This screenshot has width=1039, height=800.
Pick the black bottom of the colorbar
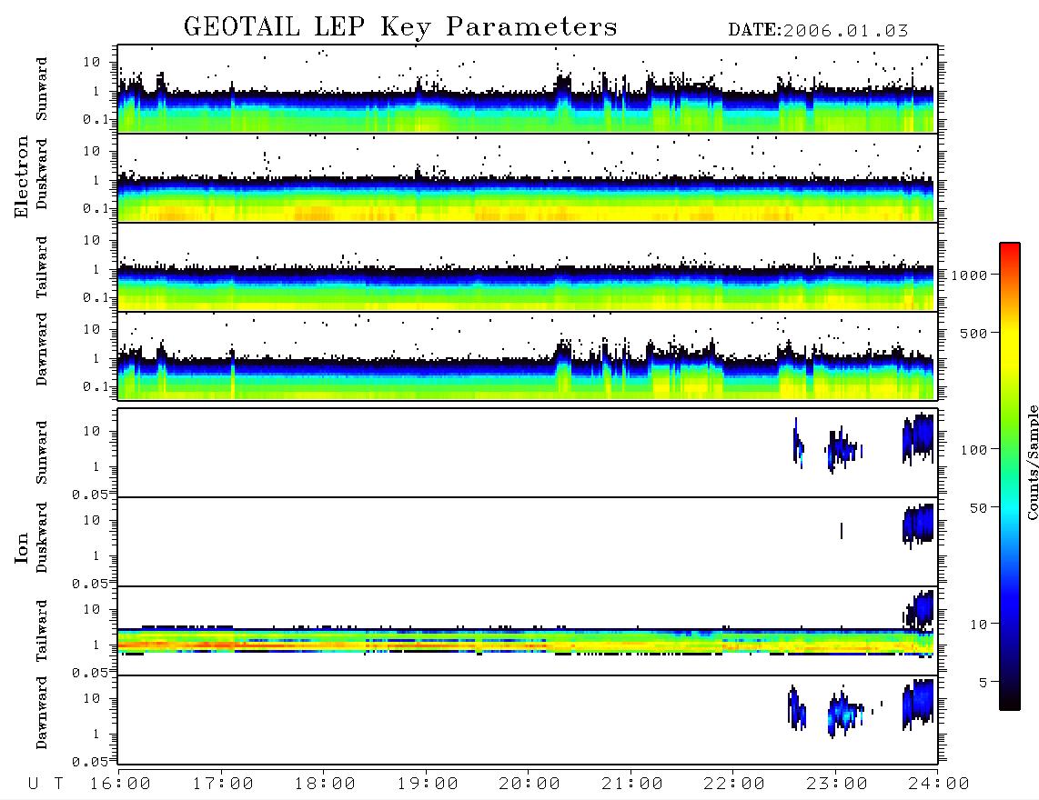coord(1010,705)
